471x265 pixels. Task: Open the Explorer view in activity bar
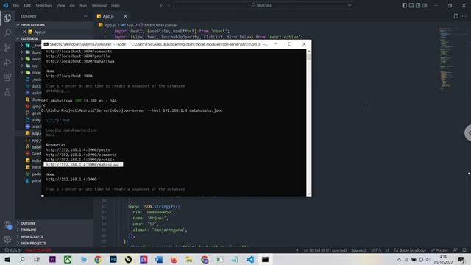tap(7, 18)
